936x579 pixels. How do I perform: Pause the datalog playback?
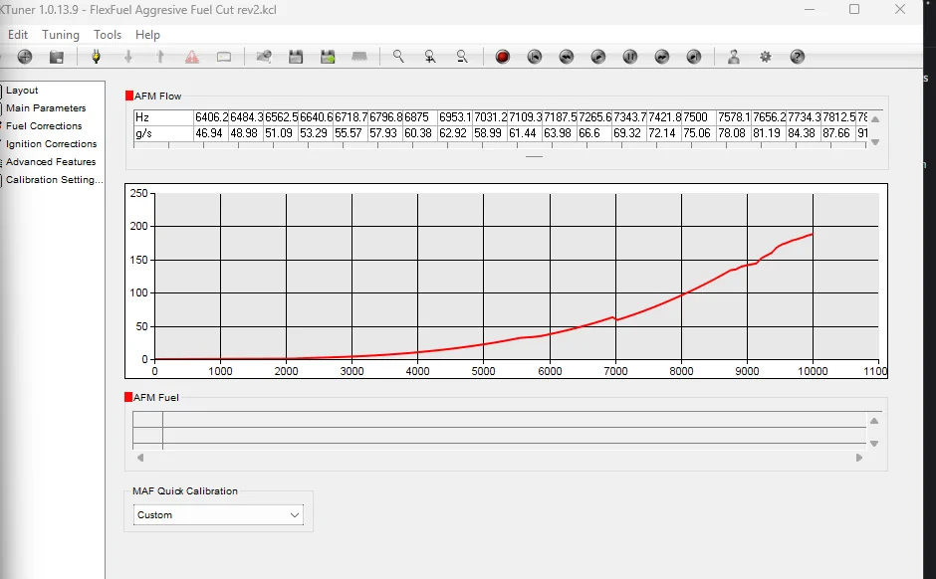click(630, 57)
